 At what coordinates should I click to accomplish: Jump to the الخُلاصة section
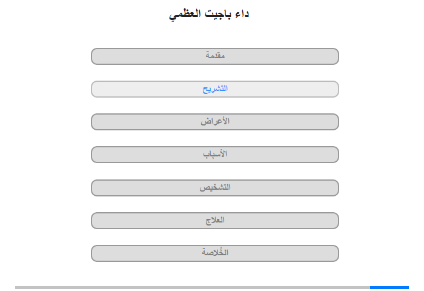pyautogui.click(x=214, y=253)
